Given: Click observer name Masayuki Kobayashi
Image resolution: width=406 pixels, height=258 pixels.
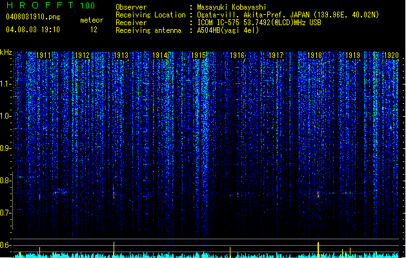Looking at the screenshot, I should (x=232, y=7).
